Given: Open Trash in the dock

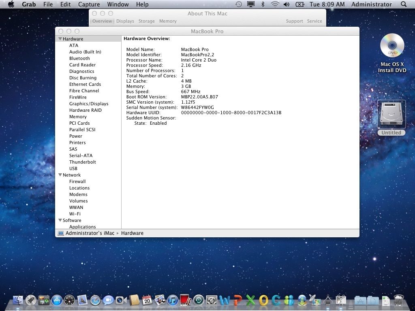Looking at the screenshot, I should 399,300.
